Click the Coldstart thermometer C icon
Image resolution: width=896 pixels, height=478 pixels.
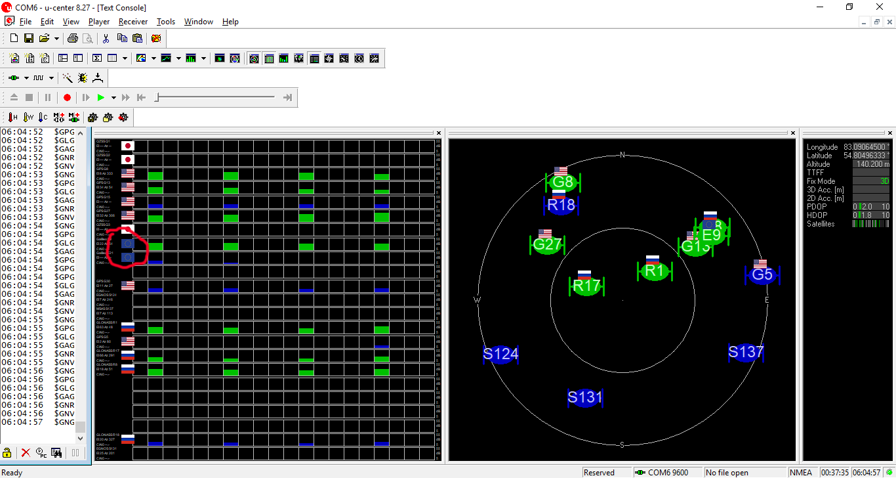pyautogui.click(x=43, y=118)
